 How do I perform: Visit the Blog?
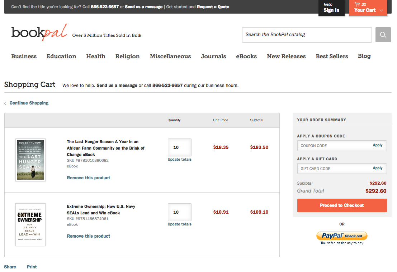[x=364, y=56]
